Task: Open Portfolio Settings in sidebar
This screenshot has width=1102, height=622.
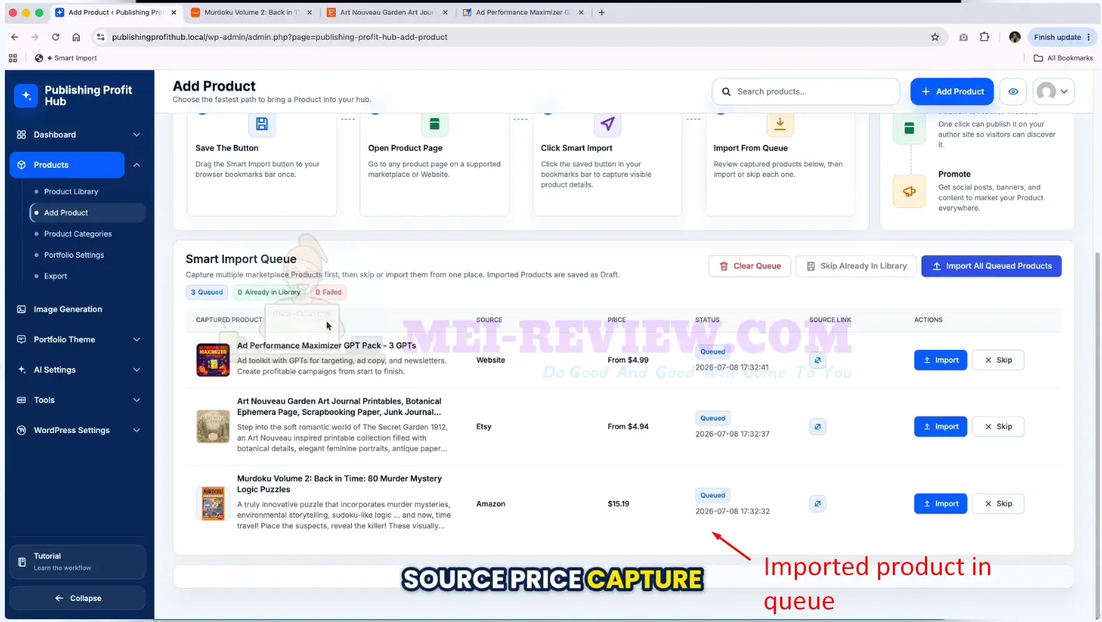Action: [x=73, y=255]
